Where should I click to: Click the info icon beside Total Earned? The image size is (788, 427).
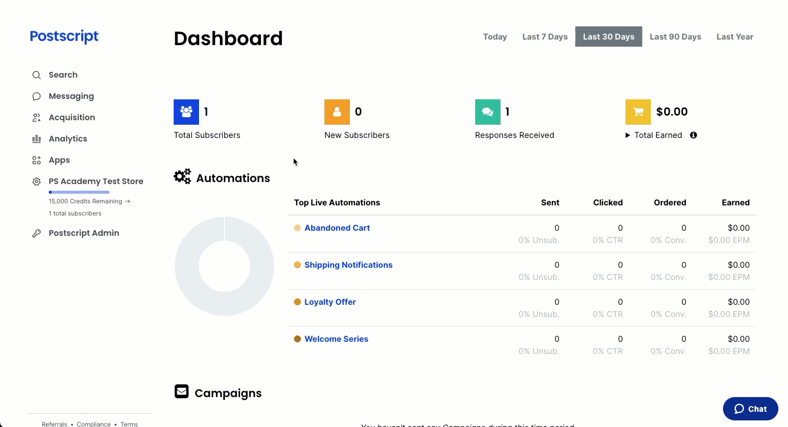(694, 135)
